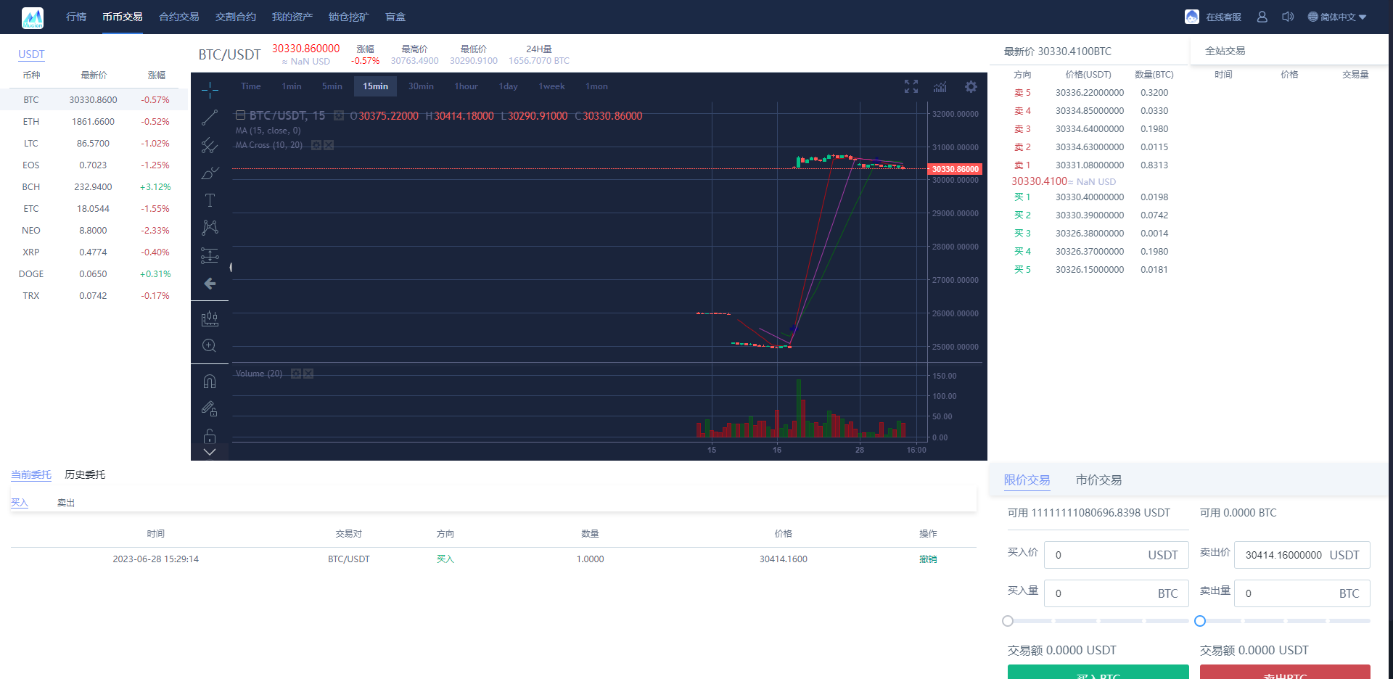1393x679 pixels.
Task: Switch to 市价交易 market order tab
Action: pyautogui.click(x=1098, y=480)
